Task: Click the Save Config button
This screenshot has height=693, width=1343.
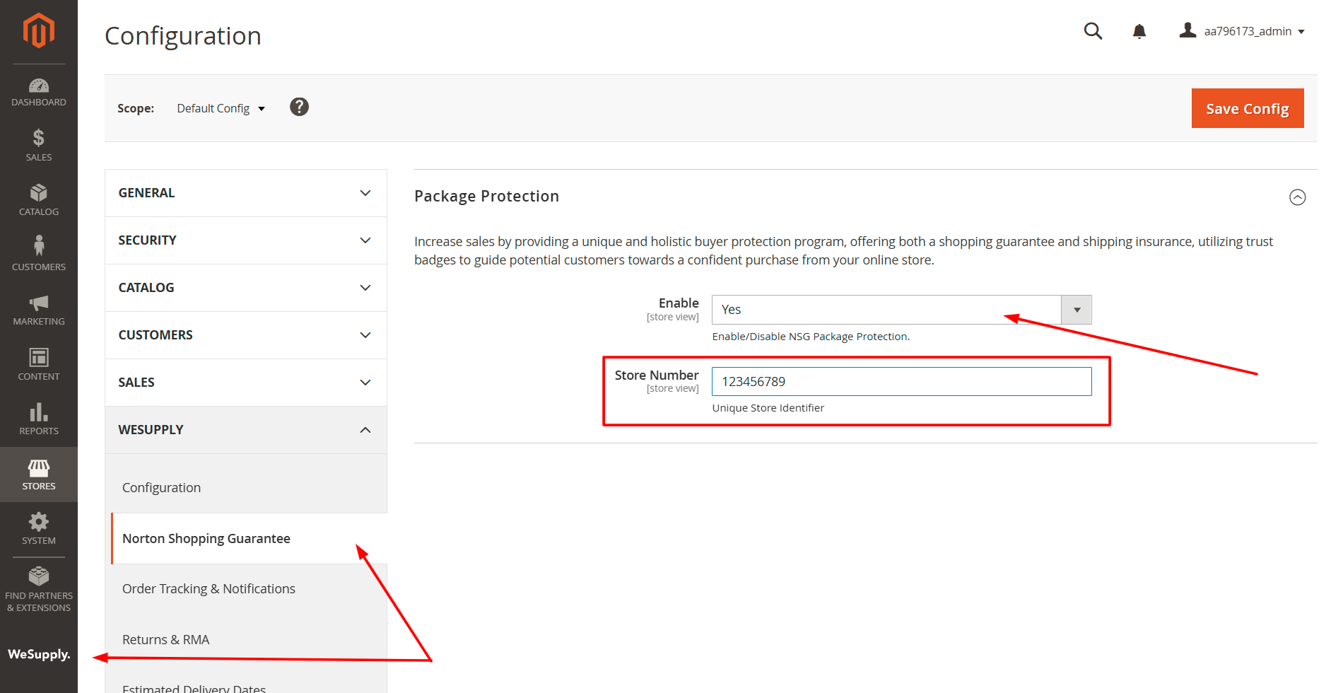Action: 1248,108
